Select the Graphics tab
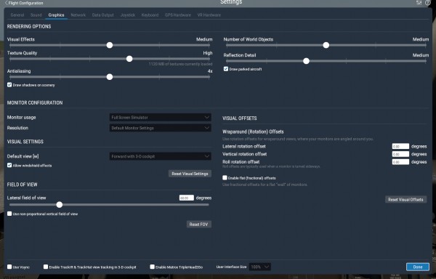Image resolution: width=436 pixels, height=279 pixels. (x=56, y=15)
